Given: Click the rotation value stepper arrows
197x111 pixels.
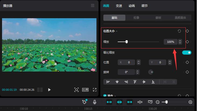Looking at the screenshot, I should click(x=137, y=72).
